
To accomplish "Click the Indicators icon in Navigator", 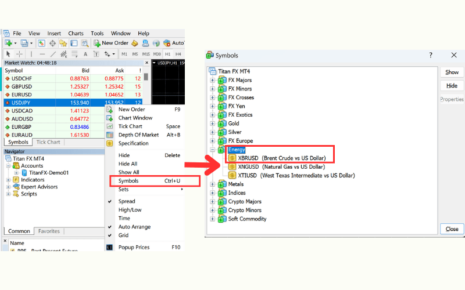I will coord(16,180).
